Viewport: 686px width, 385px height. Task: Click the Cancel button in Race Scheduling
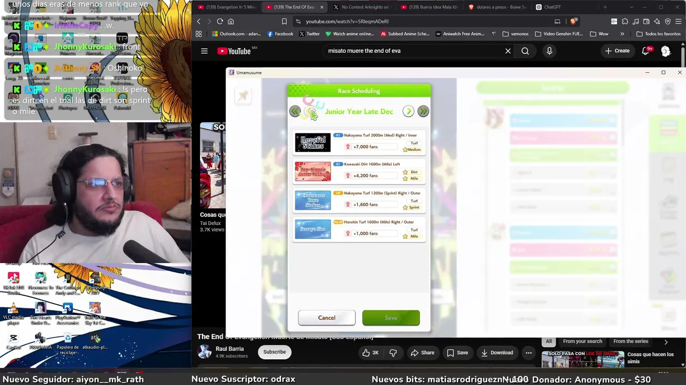(x=326, y=318)
